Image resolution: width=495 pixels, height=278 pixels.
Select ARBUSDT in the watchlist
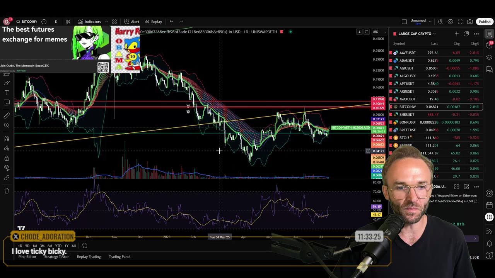tap(436, 91)
